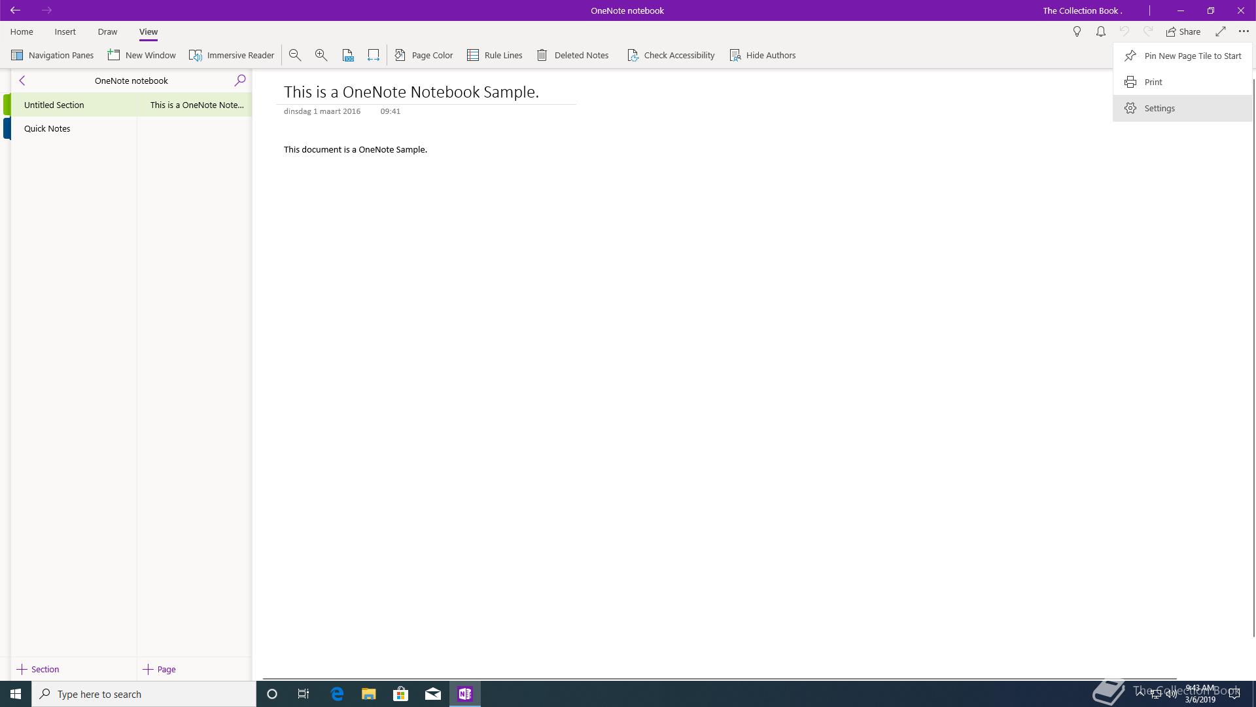This screenshot has height=707, width=1256.
Task: Open Cortana circle icon
Action: point(272,694)
